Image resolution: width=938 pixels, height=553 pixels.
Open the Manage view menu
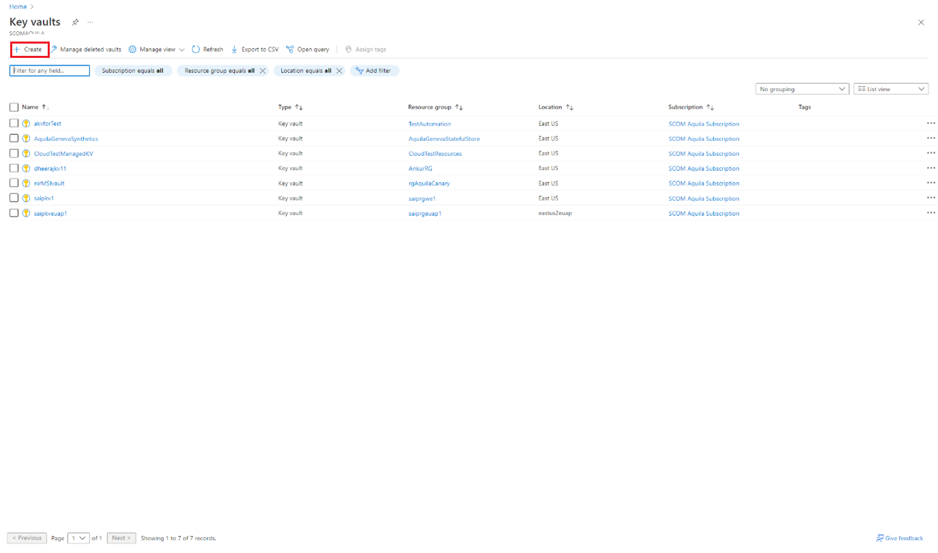coord(157,50)
